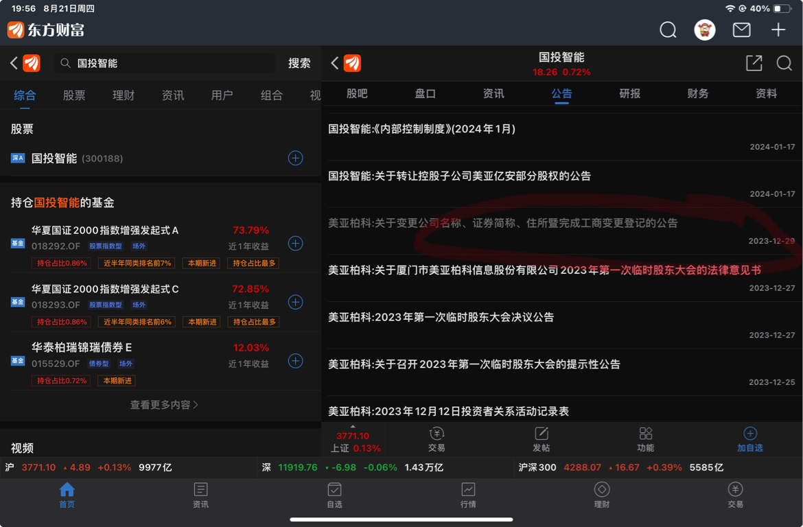Image resolution: width=803 pixels, height=527 pixels.
Task: Tap the 东方财富 logo at top left
Action: tap(45, 30)
